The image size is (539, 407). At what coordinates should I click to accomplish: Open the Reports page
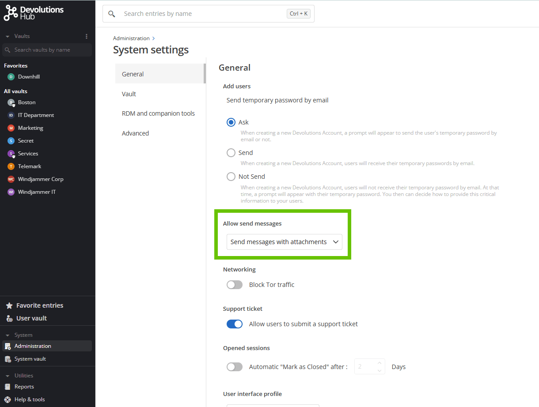(x=24, y=387)
